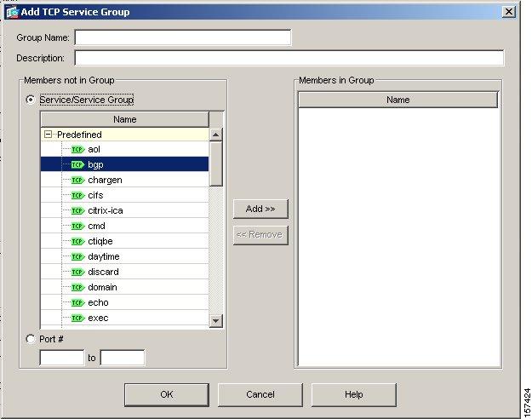Image resolution: width=532 pixels, height=419 pixels.
Task: Pick the citrix-ica service
Action: tap(124, 211)
